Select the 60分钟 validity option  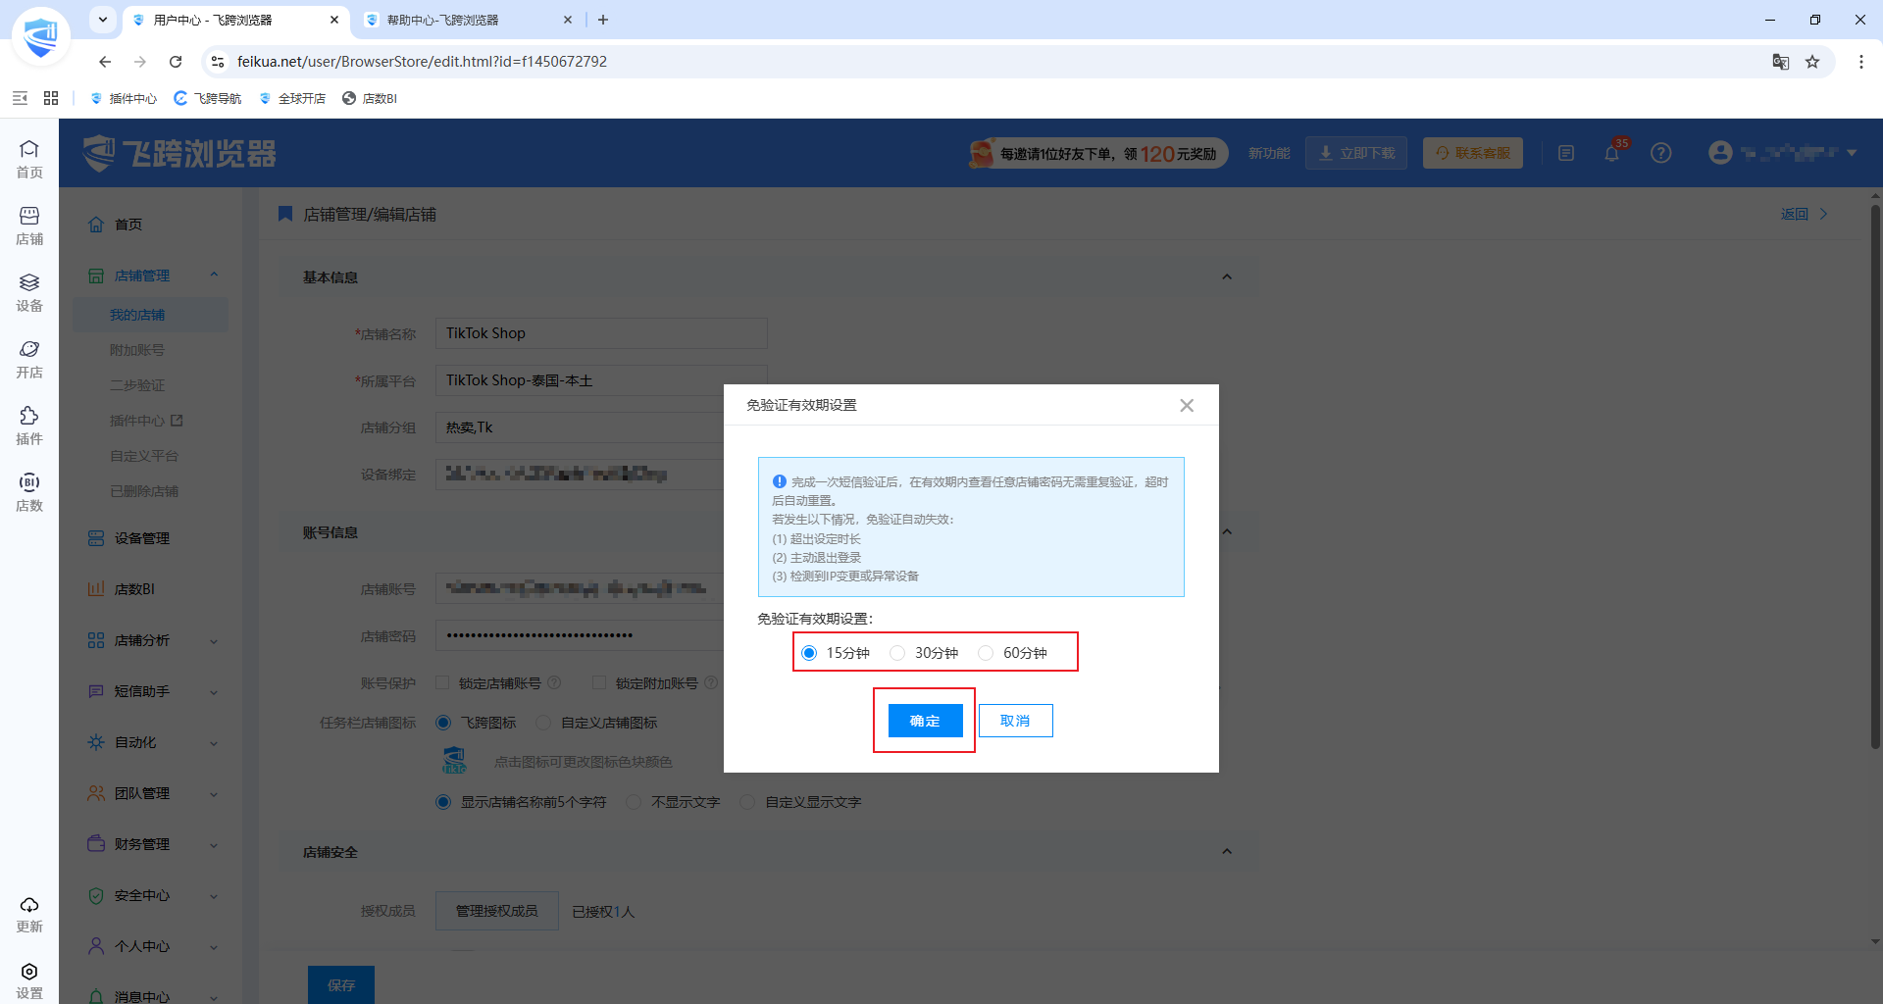coord(986,653)
